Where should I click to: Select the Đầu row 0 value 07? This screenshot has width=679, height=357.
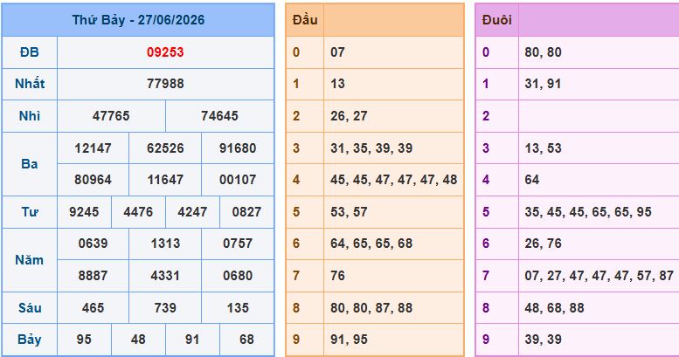337,52
